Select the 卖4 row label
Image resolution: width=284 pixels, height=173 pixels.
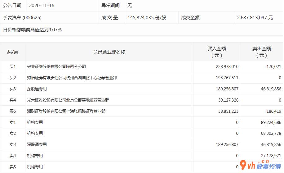(13, 156)
